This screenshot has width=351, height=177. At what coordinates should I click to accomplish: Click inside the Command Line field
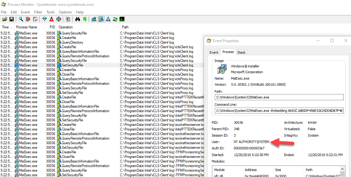(x=279, y=111)
